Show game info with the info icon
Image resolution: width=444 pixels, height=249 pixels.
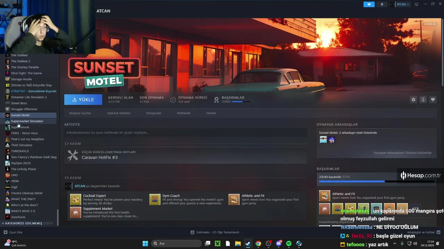click(x=423, y=100)
